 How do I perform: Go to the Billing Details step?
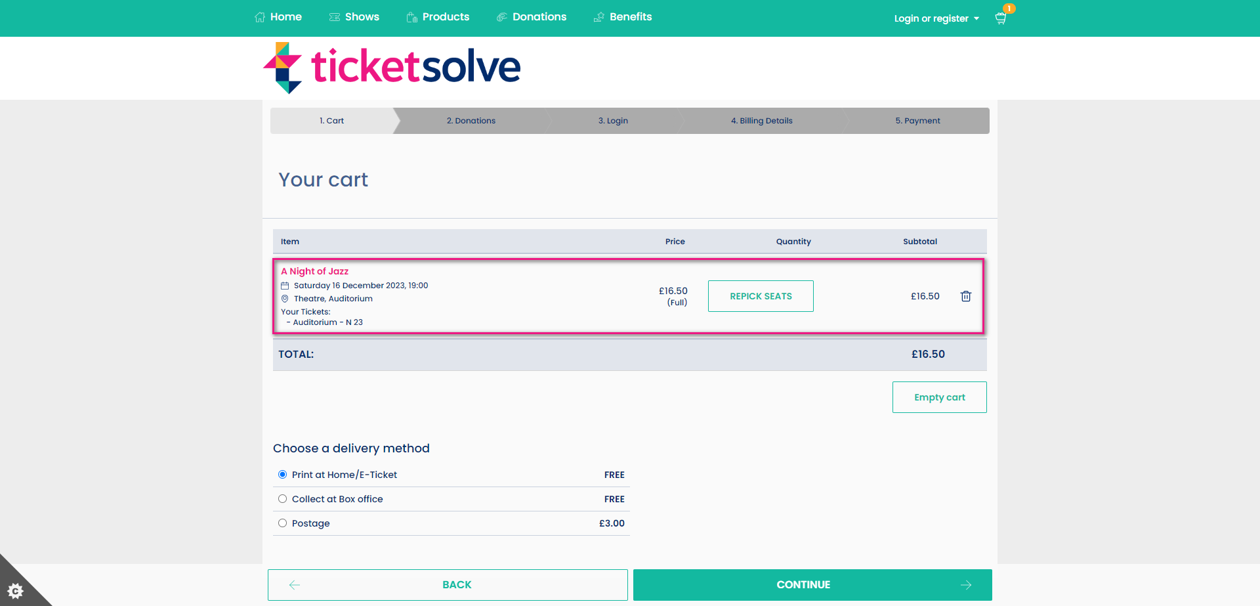[761, 120]
